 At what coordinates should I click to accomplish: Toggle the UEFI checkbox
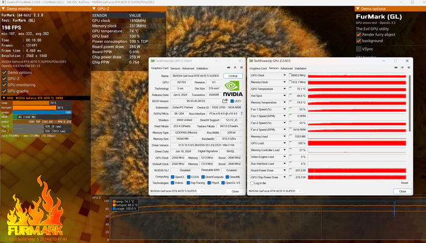(x=232, y=101)
